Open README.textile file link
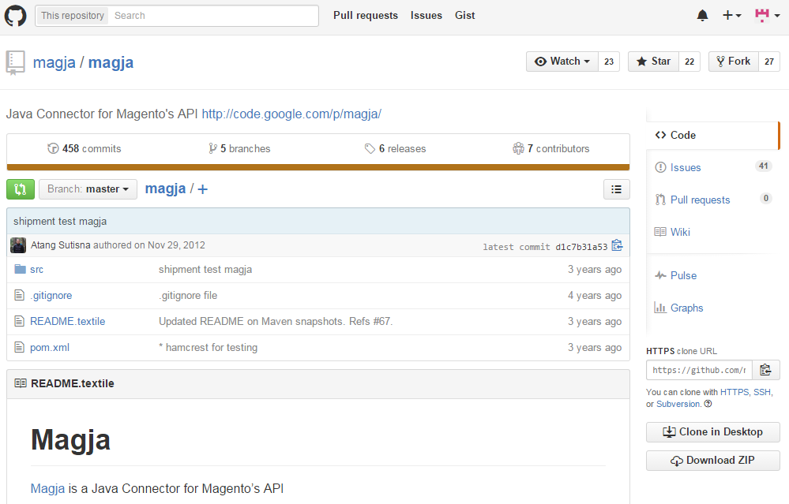This screenshot has height=504, width=789. (67, 322)
